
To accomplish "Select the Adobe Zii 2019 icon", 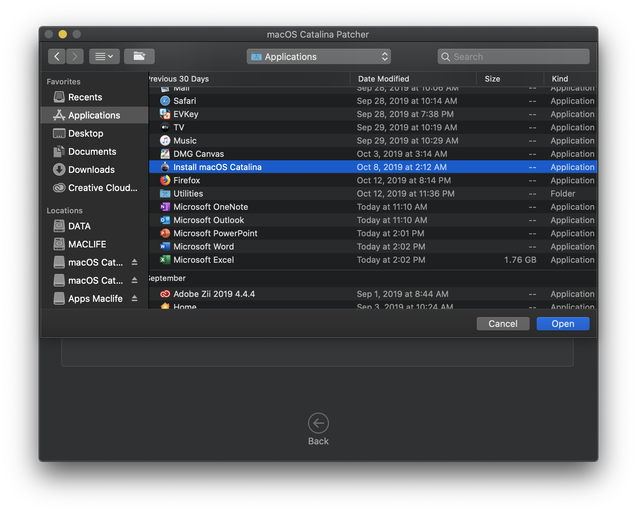I will pyautogui.click(x=165, y=294).
